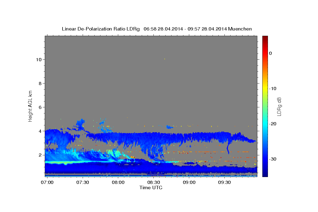Screen dimensions: 318x212
Task: Click the 07:30 time tick label
Action: coord(83,183)
